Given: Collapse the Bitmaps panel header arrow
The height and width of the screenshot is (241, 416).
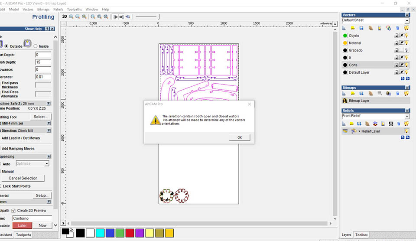Looking at the screenshot, I should [407, 88].
